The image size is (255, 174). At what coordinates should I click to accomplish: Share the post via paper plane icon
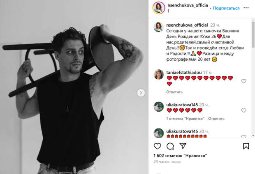point(183,146)
